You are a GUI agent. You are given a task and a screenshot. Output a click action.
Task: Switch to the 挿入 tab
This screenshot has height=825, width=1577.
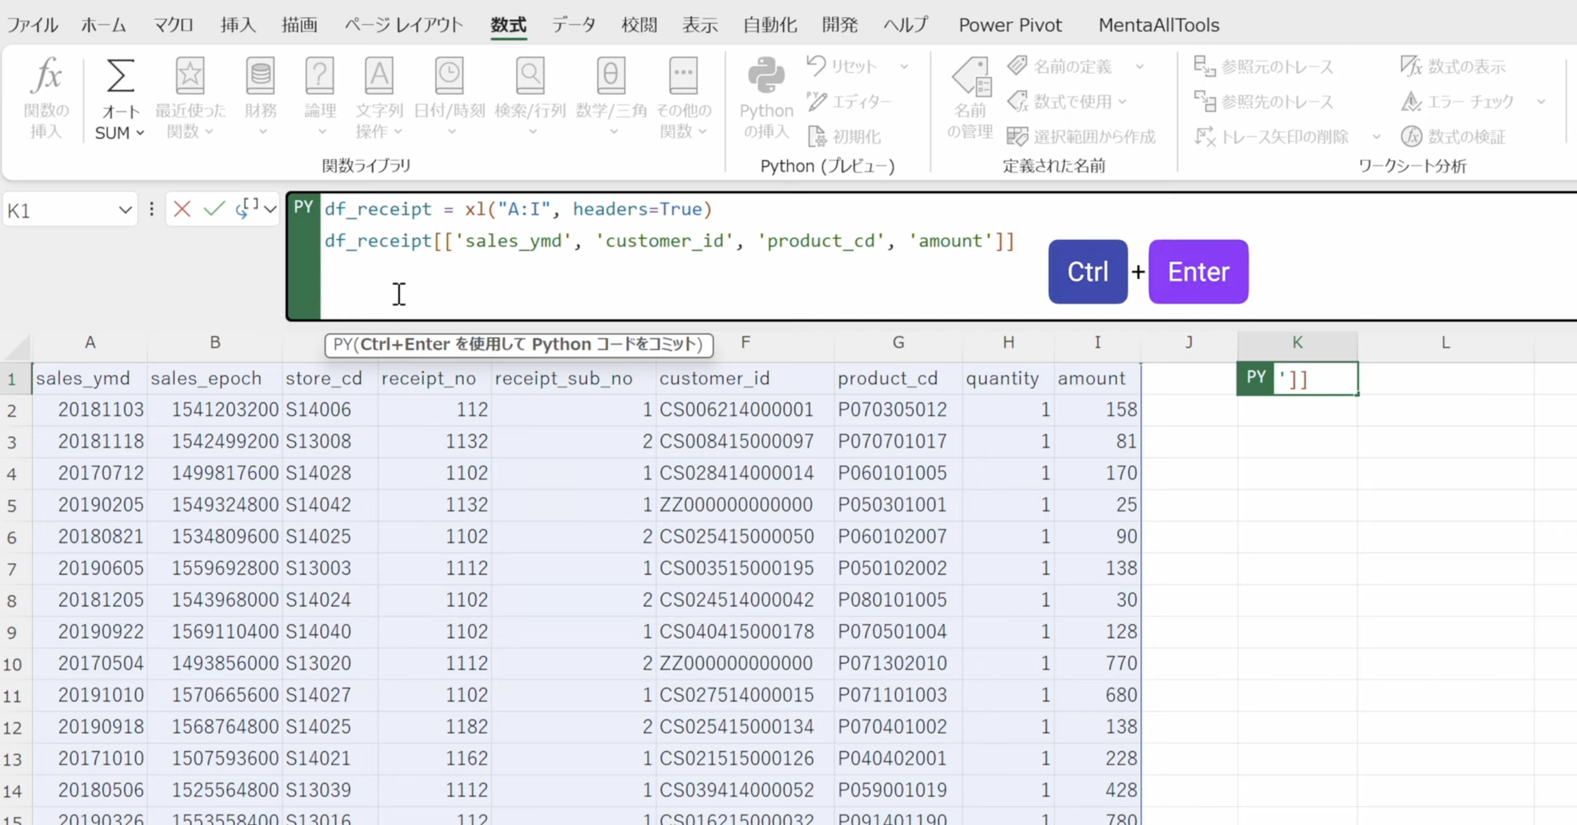238,25
